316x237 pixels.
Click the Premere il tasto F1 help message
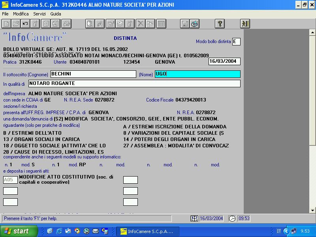[30, 218]
